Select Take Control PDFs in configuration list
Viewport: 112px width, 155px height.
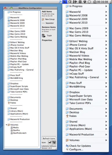[17, 92]
